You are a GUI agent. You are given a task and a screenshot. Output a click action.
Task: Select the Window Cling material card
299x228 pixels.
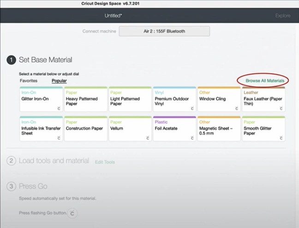tap(219, 99)
